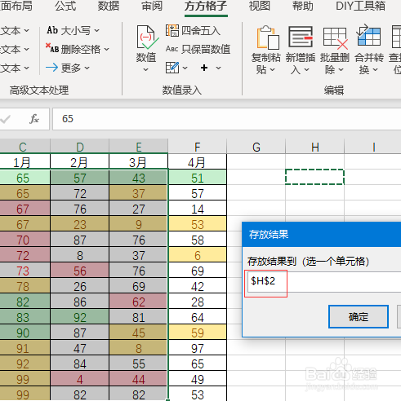Screen dimensions: 401x401
Task: Select the 方方格子 ribbon tab
Action: coord(206,7)
